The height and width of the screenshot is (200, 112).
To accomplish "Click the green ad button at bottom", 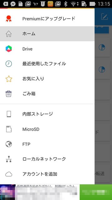I will click(x=96, y=192).
